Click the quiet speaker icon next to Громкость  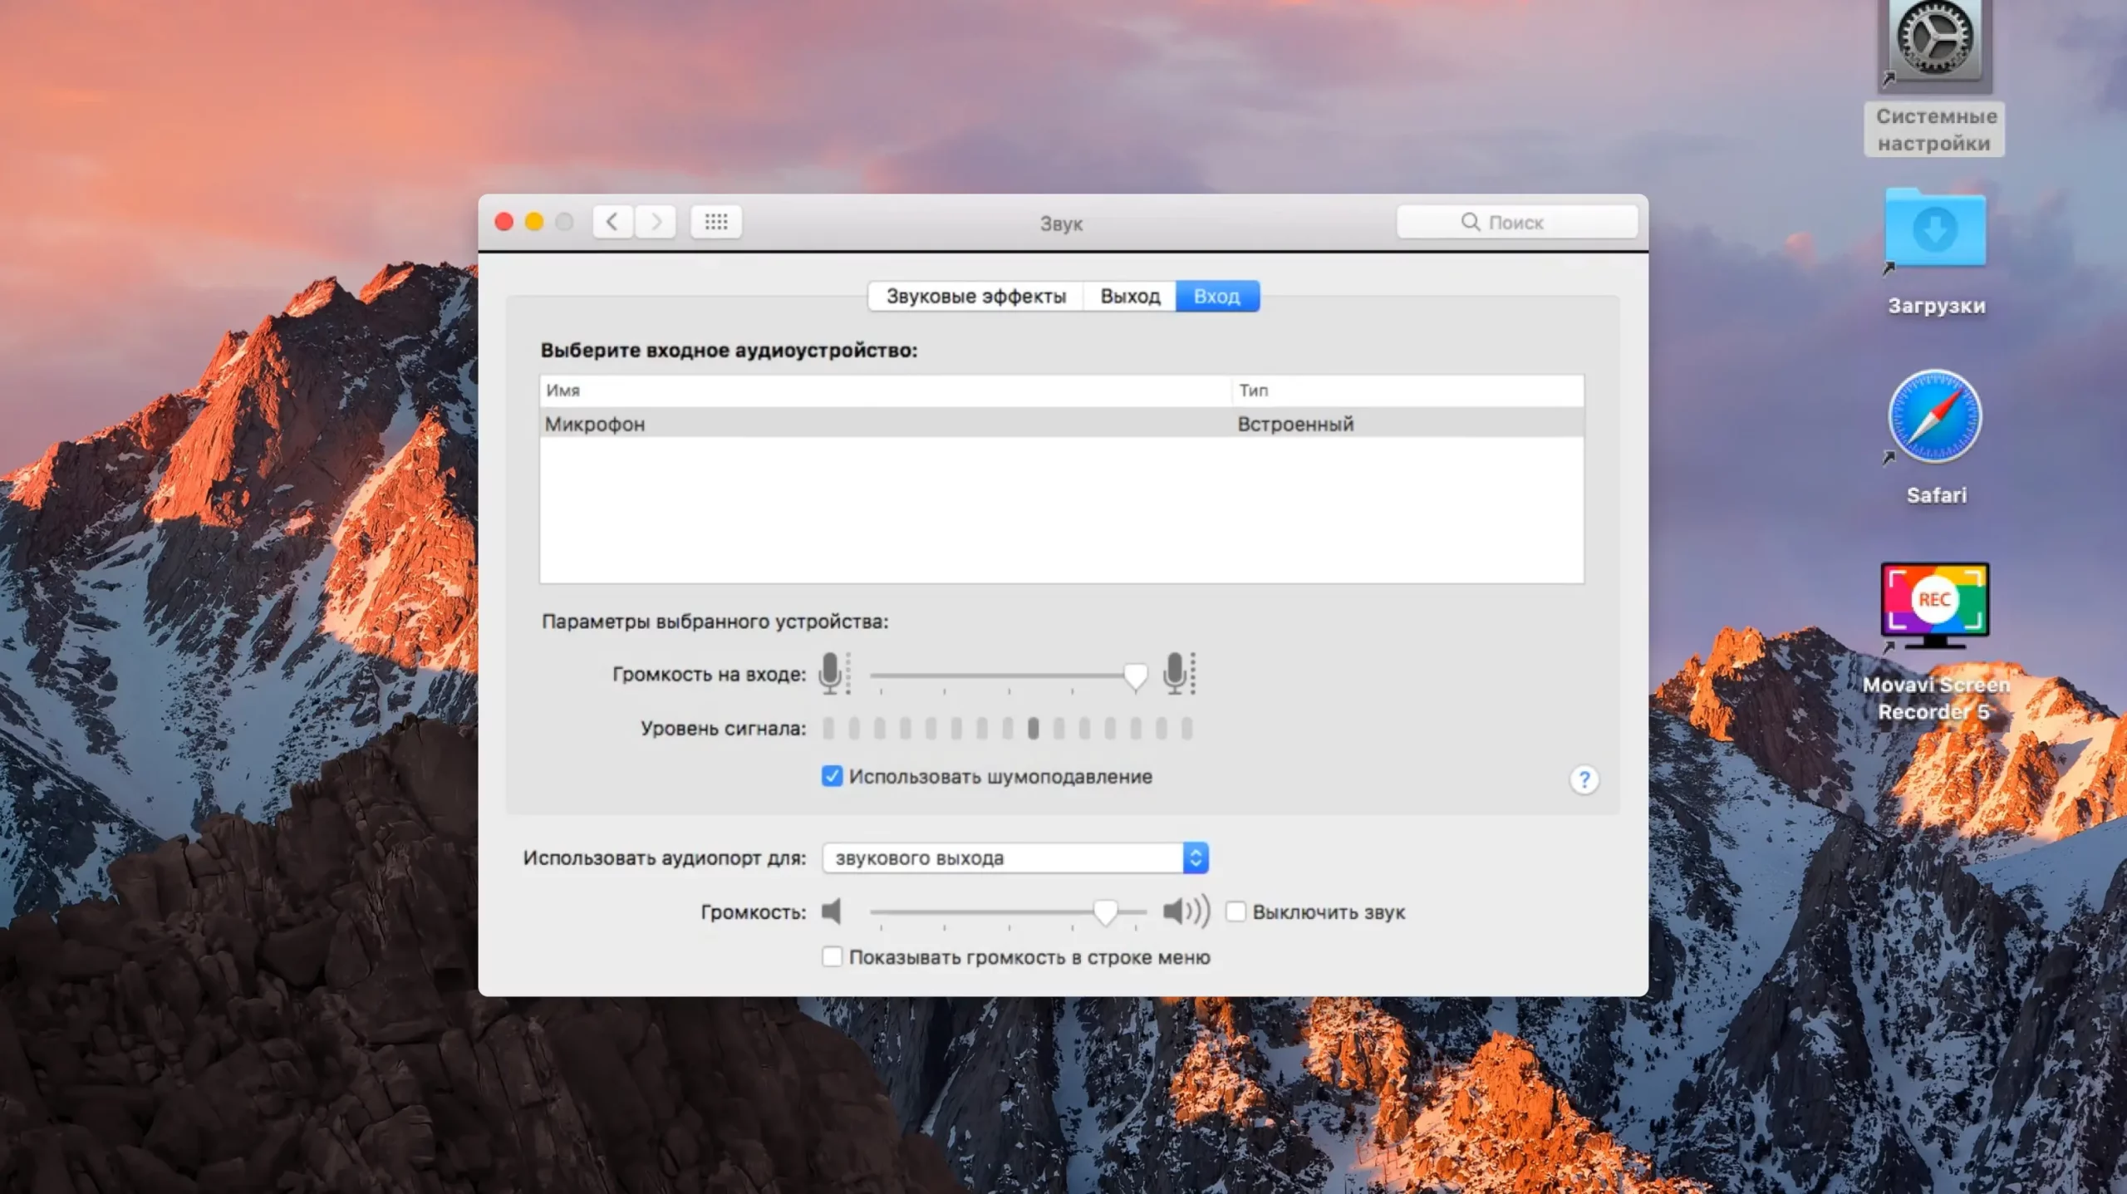[x=832, y=911]
